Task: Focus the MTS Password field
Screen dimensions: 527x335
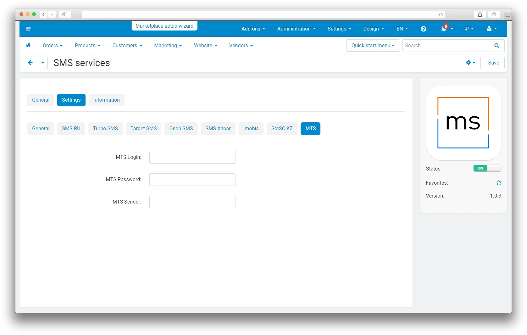Action: click(x=192, y=180)
